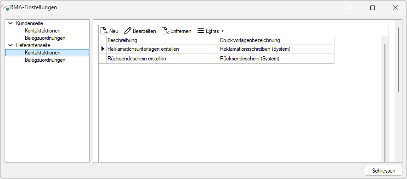Image resolution: width=407 pixels, height=179 pixels.
Task: Click the outer vertical scrollbar thumb
Action: [398, 60]
